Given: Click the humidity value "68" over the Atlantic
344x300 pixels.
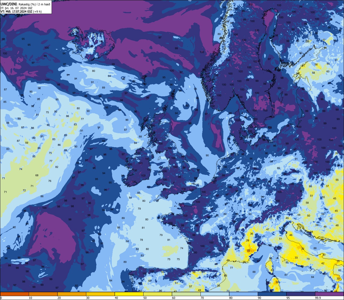Looking at the screenshot, I should pyautogui.click(x=37, y=175).
